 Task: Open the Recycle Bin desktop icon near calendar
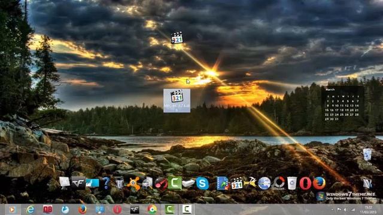(367, 156)
